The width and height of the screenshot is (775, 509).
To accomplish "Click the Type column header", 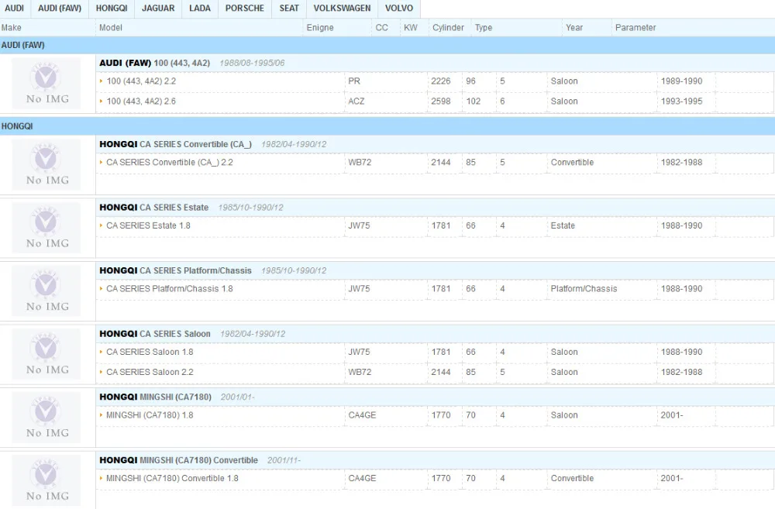I will (x=484, y=28).
